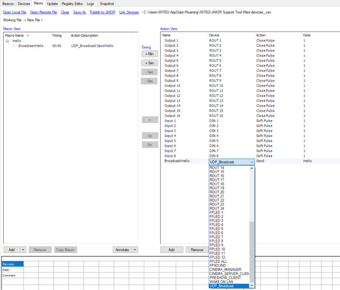Screen dimensions: 340x290
Task: Select the Input 1 action row
Action: pyautogui.click(x=251, y=121)
